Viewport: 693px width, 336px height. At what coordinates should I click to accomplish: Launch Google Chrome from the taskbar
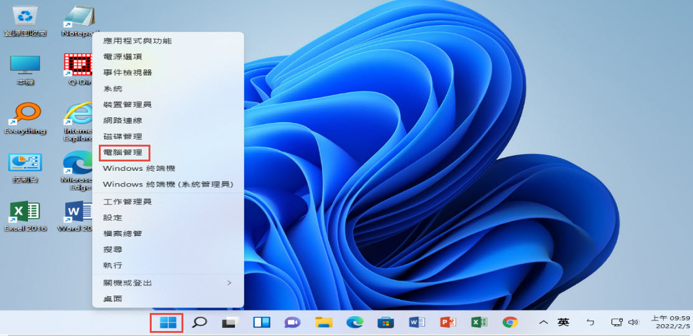pyautogui.click(x=510, y=322)
